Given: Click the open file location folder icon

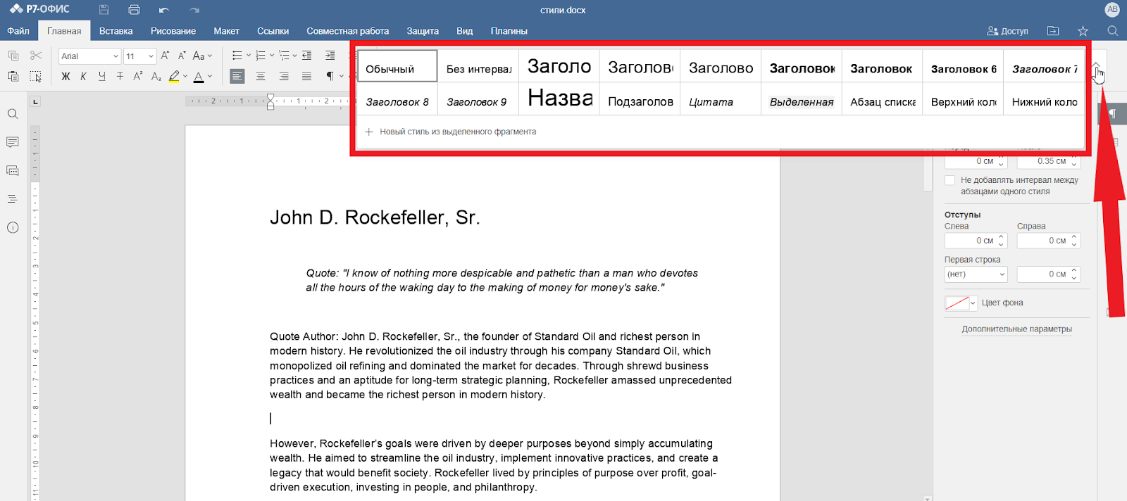Looking at the screenshot, I should coord(1053,31).
